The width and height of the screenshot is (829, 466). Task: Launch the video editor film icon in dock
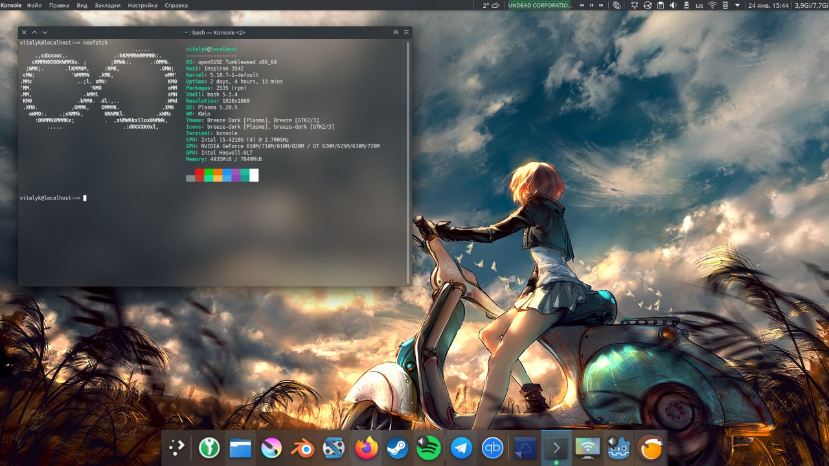[x=334, y=448]
